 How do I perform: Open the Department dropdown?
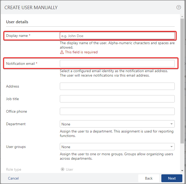click(117, 124)
